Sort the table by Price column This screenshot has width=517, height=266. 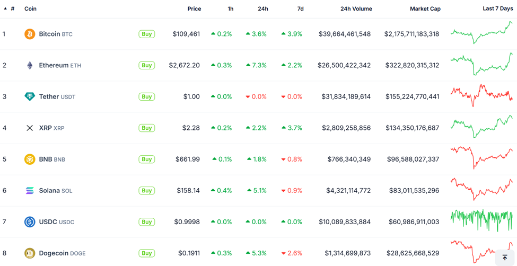[194, 9]
